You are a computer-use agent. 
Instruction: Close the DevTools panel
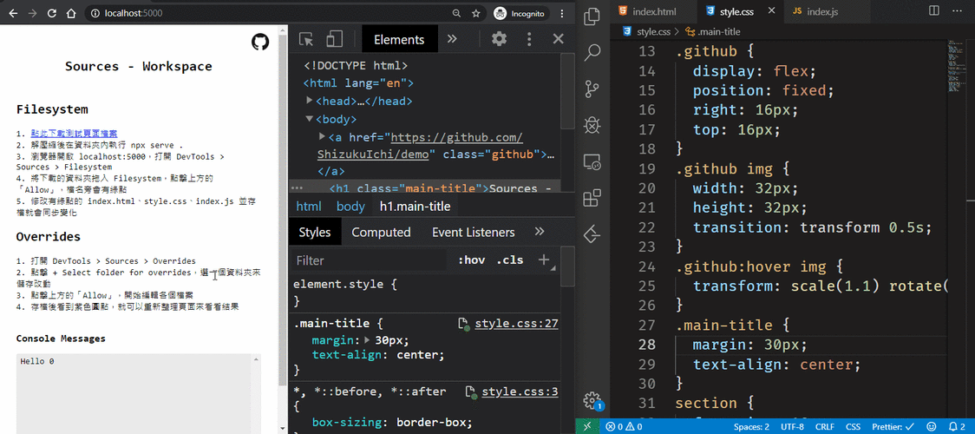click(x=559, y=39)
